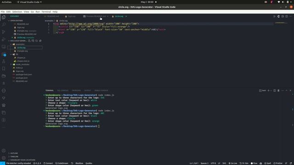Open the Manage gear in activity bar
294x165 pixels.
[x=4, y=158]
